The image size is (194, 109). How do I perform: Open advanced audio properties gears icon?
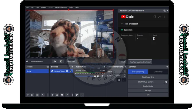click(x=77, y=95)
